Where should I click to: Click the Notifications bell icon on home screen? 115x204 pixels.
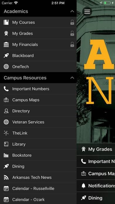click(84, 186)
